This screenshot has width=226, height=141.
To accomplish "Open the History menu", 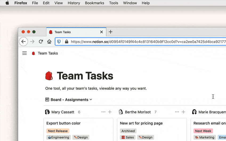I will [x=74, y=3].
